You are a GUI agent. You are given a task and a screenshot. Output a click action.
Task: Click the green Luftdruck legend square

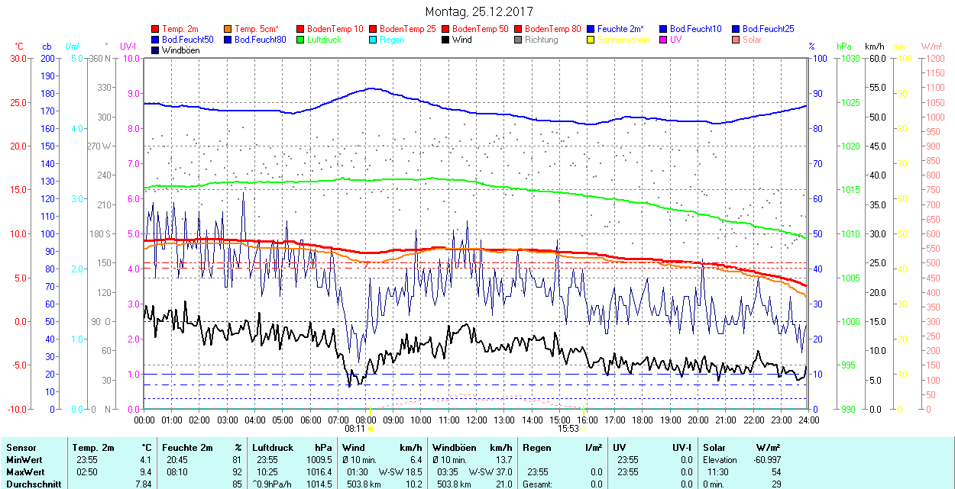[301, 40]
